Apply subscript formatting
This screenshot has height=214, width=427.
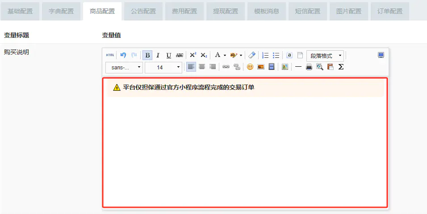204,55
